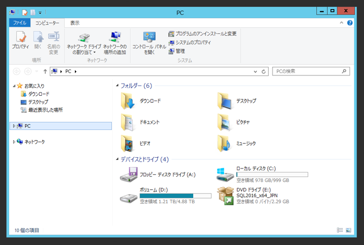The image size is (364, 245).
Task: Select the ボリューム (D:) drive icon
Action: (x=129, y=198)
